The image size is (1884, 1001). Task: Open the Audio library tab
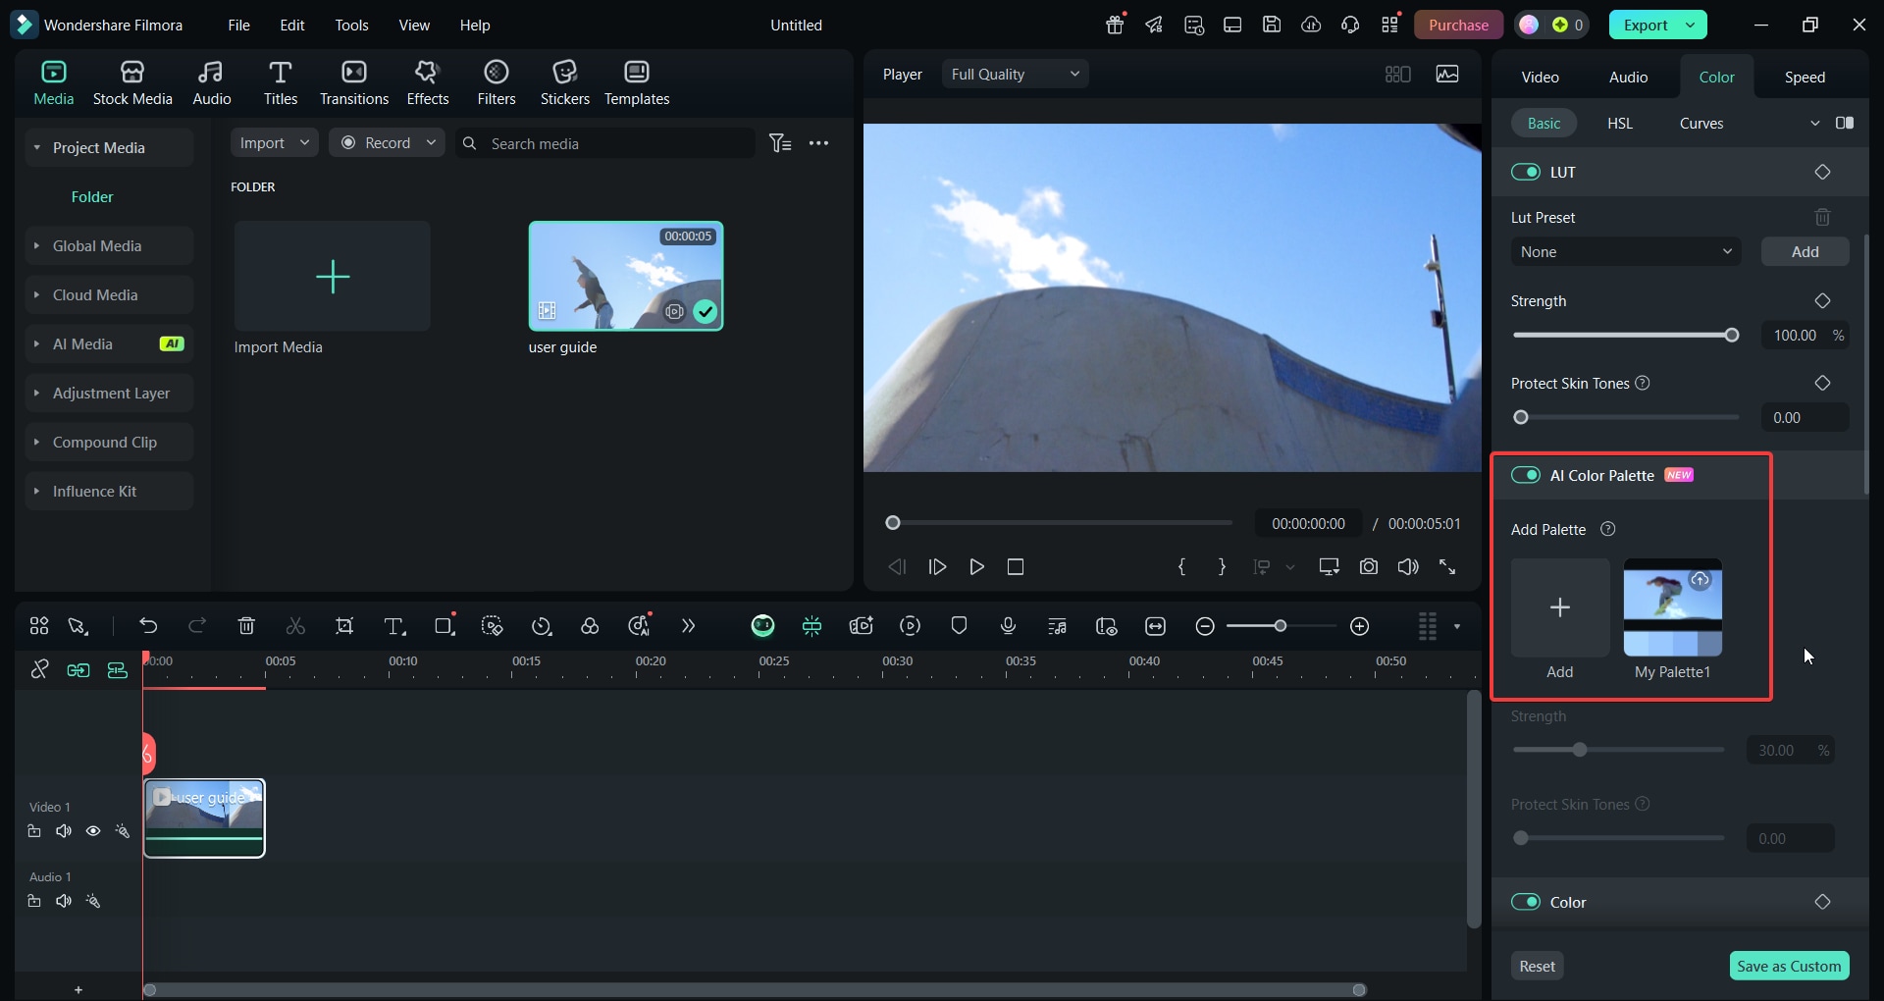click(x=211, y=82)
